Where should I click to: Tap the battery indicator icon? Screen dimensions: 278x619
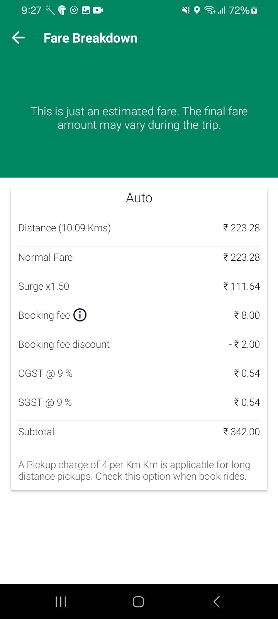pos(254,10)
